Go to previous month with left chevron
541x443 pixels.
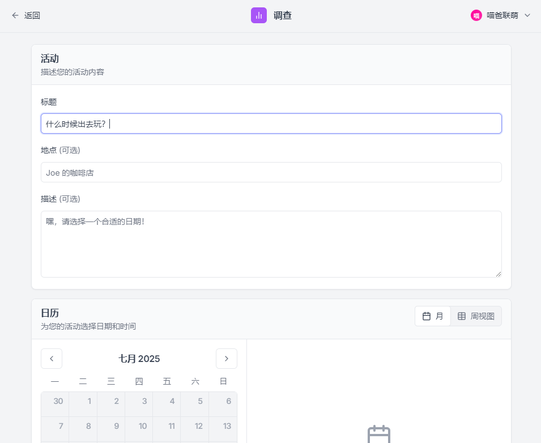coord(52,359)
